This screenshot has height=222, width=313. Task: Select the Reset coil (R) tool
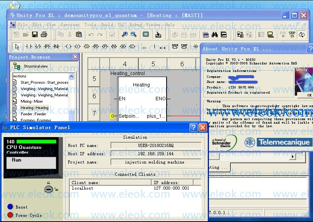tap(96, 47)
